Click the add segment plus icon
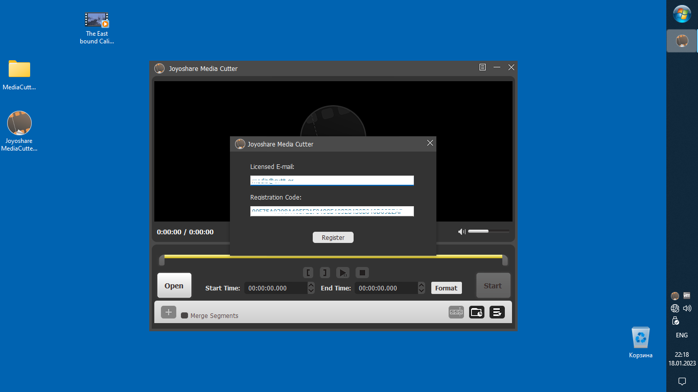698x392 pixels. point(169,312)
